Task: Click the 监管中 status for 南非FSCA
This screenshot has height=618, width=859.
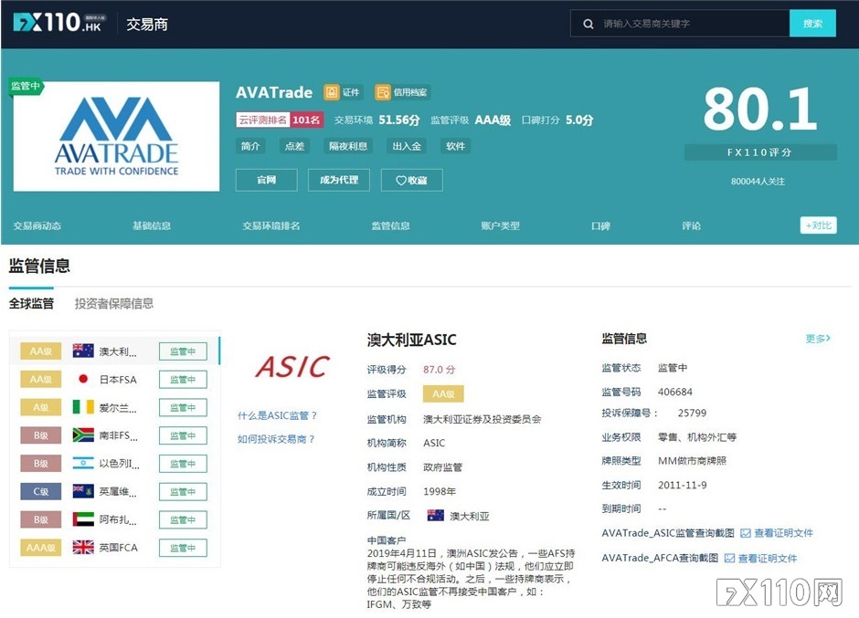Action: [x=183, y=435]
